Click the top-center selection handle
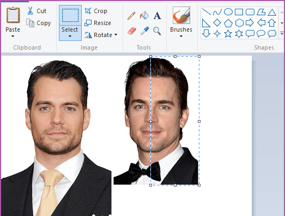 175,56
